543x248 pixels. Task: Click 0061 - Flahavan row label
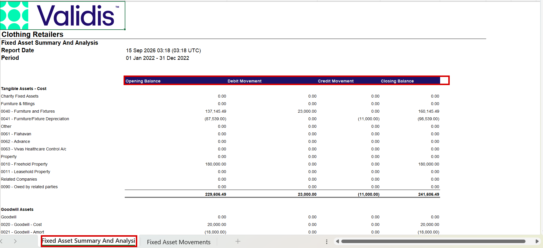(16, 134)
